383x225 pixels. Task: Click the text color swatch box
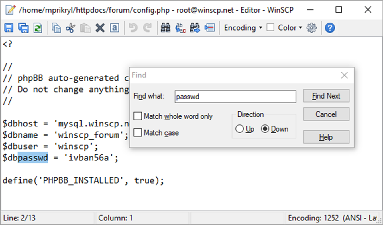271,27
